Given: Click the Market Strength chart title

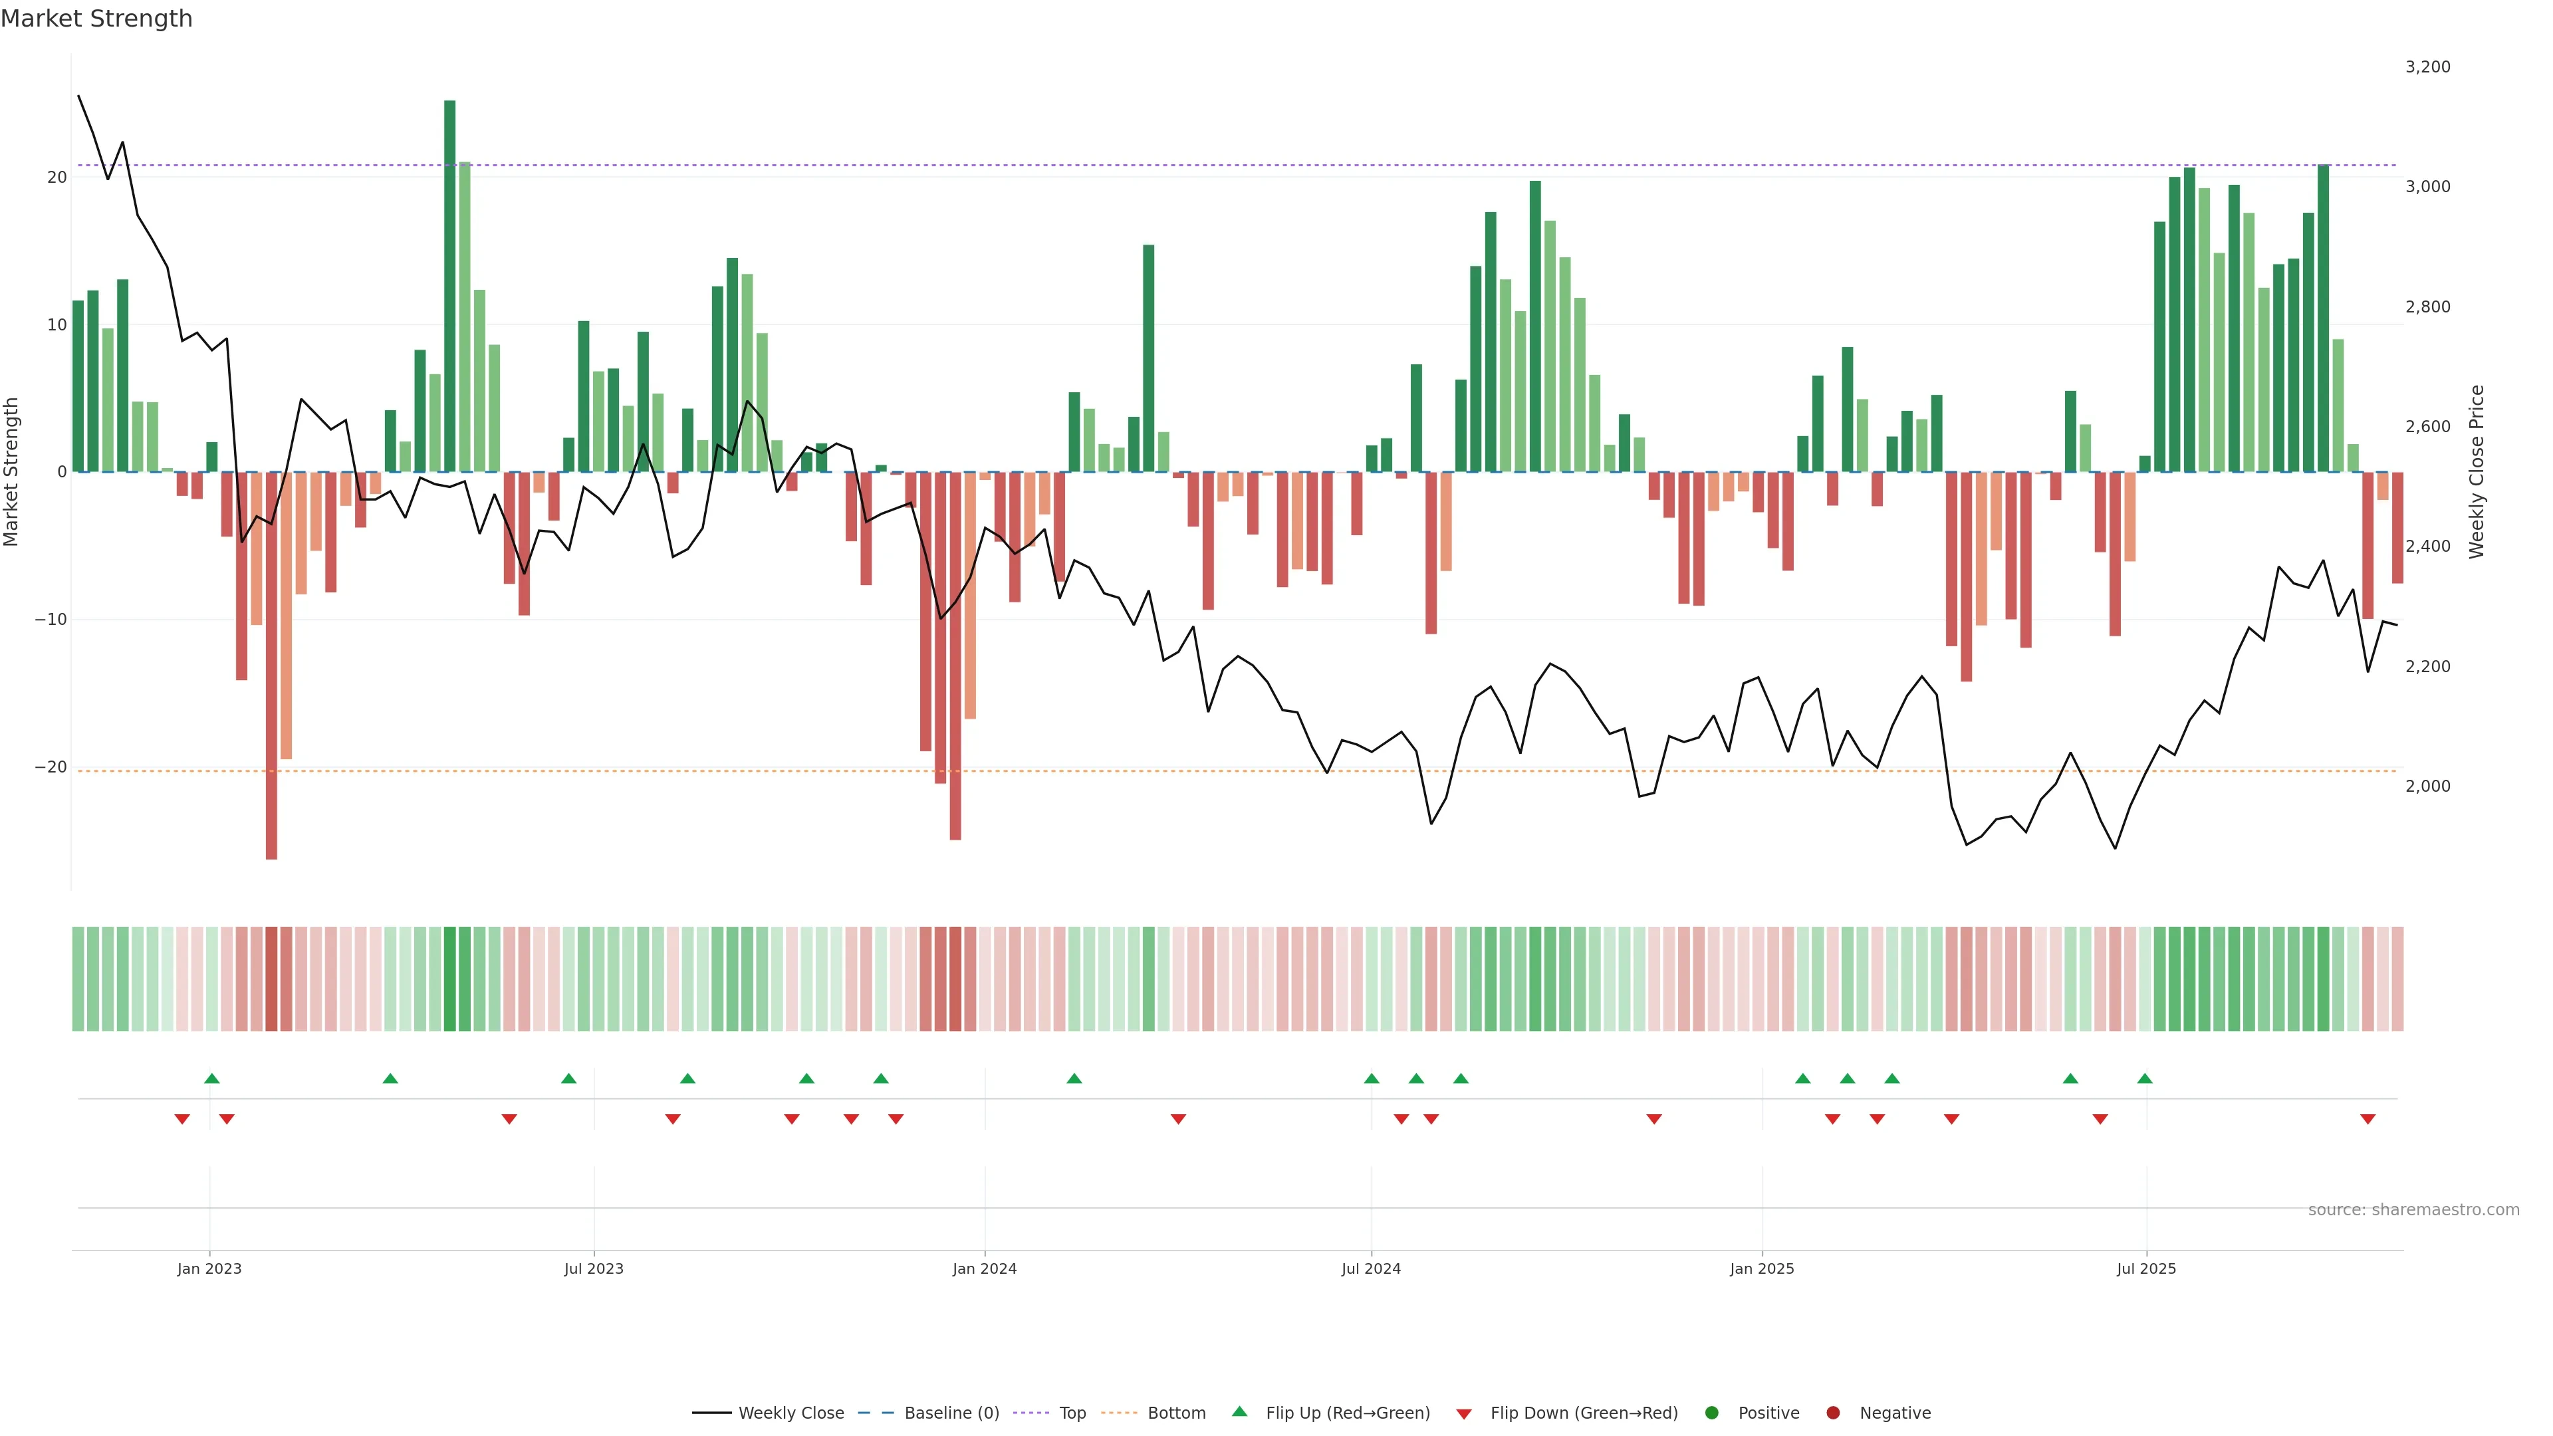Looking at the screenshot, I should click(96, 19).
